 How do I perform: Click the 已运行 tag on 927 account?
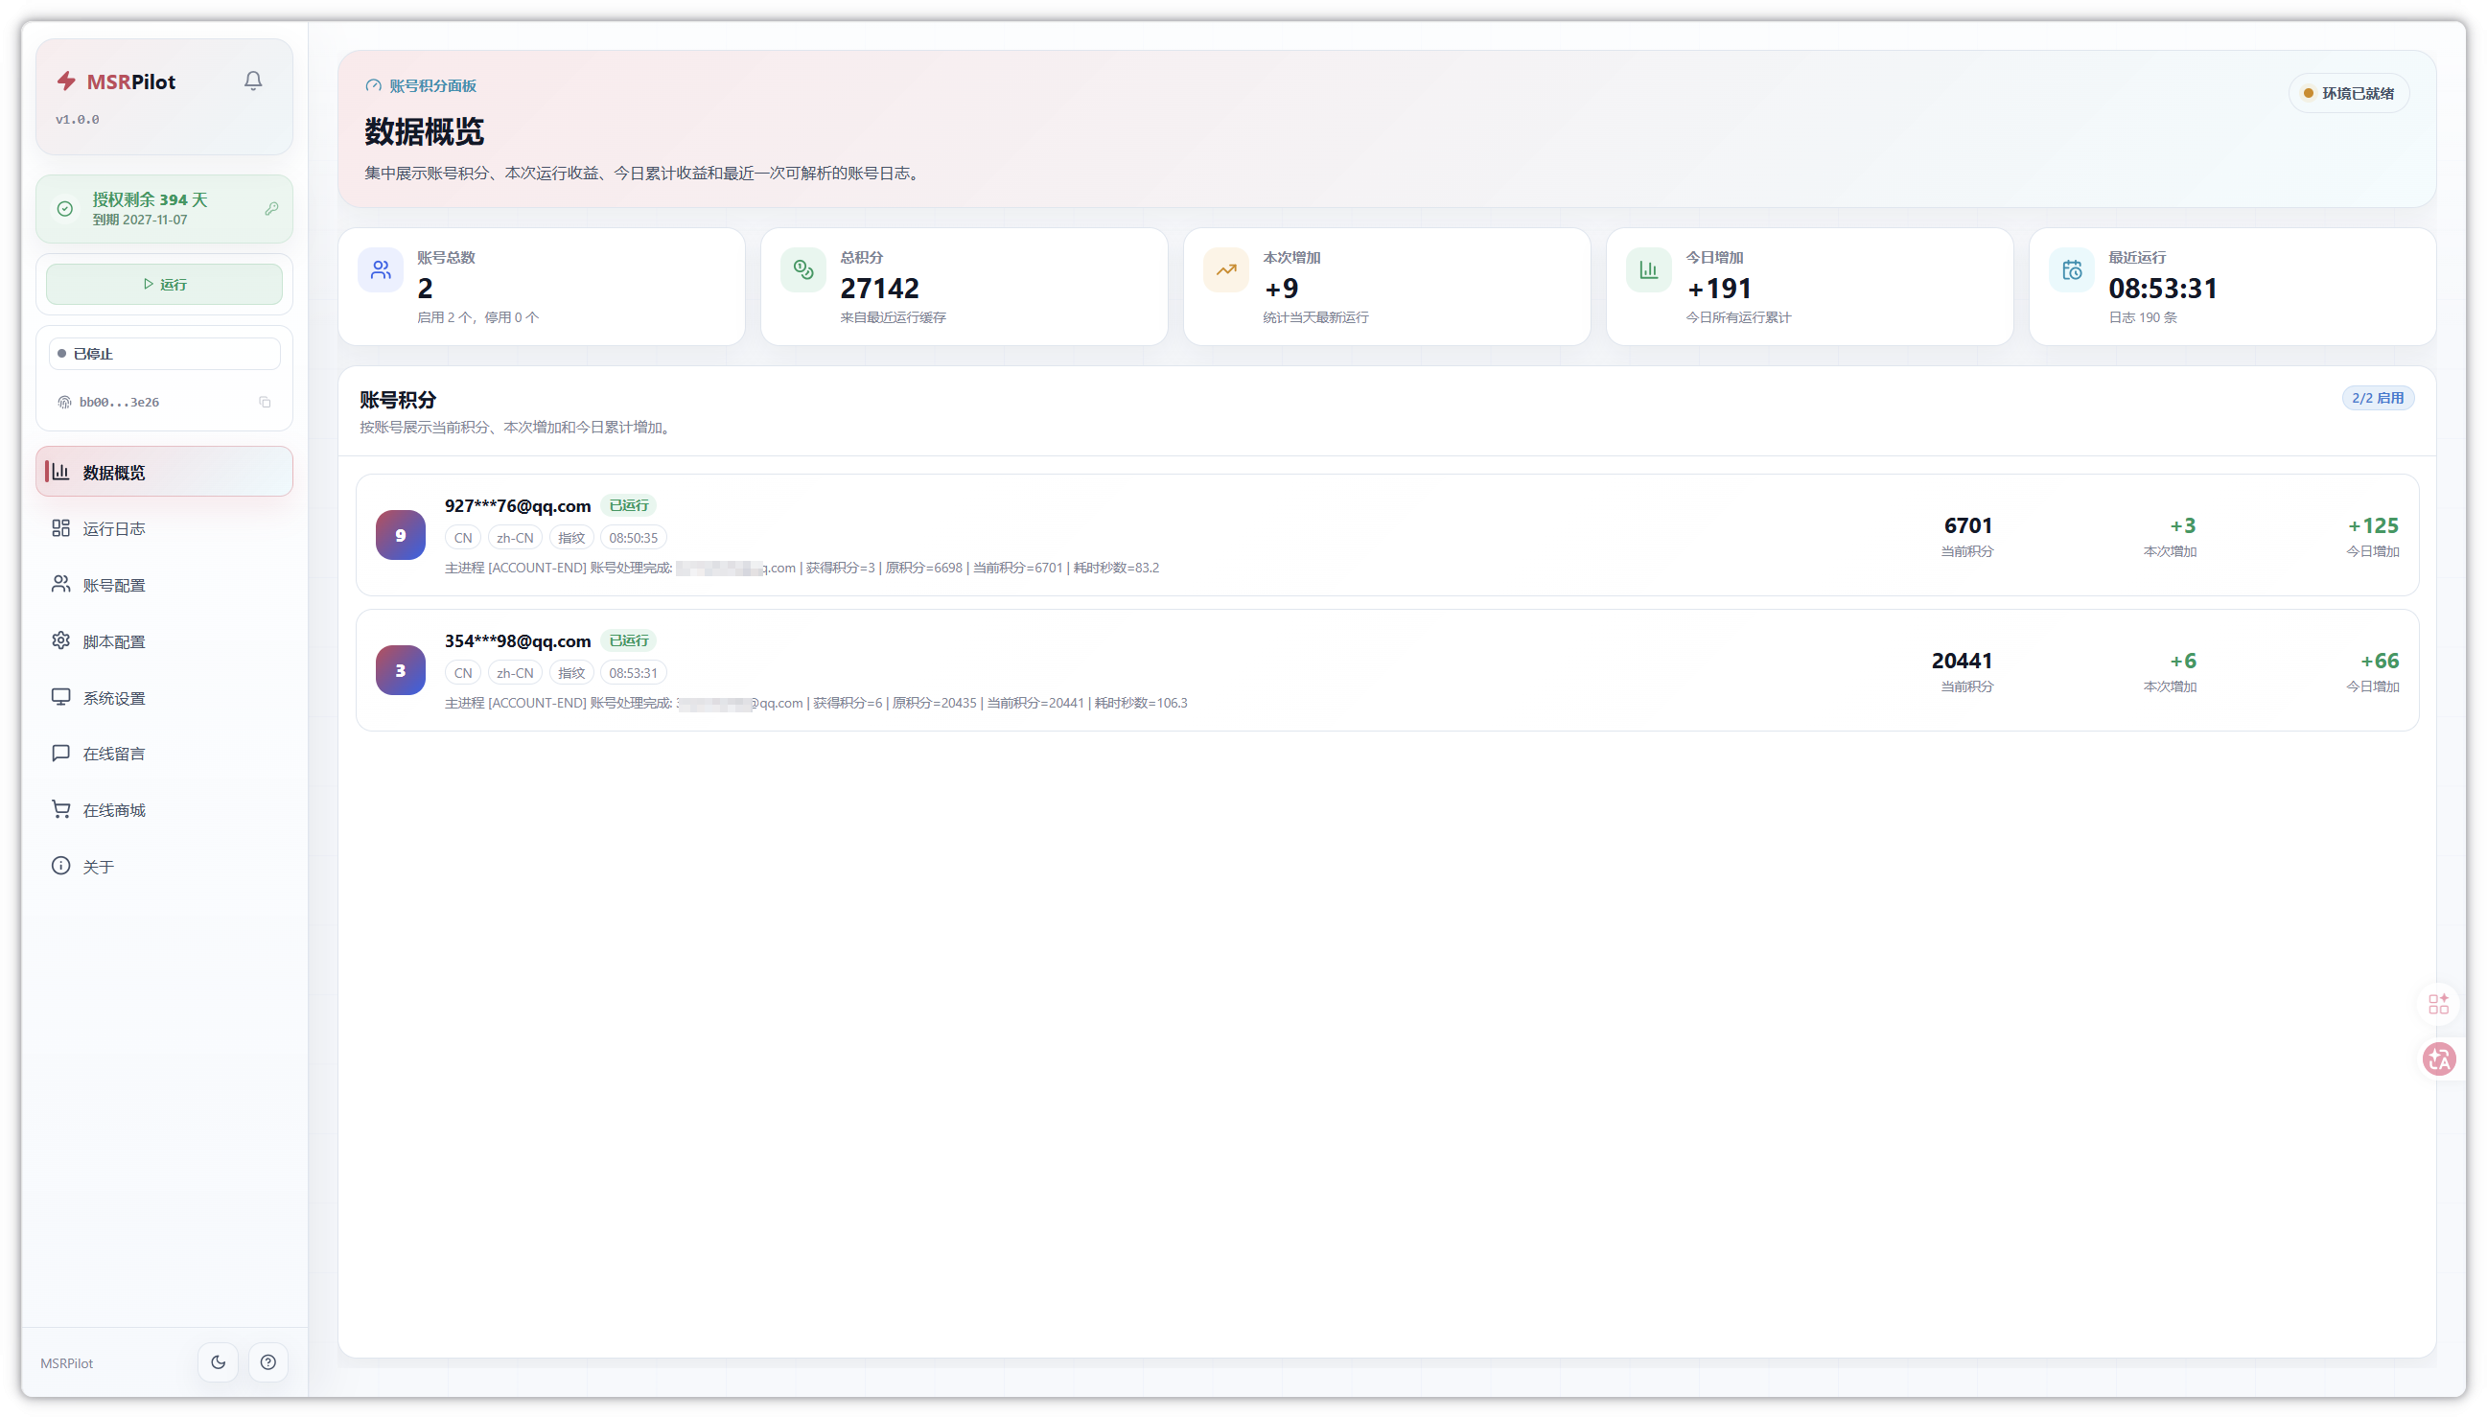click(x=628, y=505)
